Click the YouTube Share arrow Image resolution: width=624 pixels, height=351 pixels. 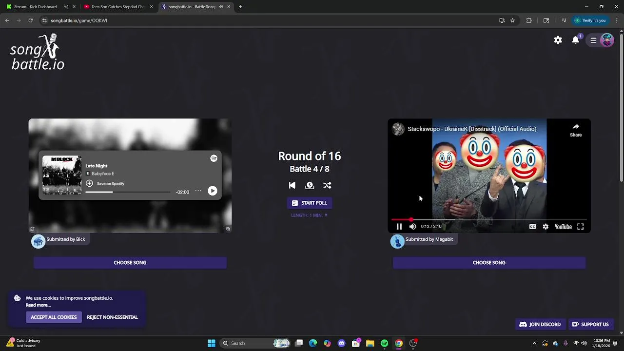(576, 130)
